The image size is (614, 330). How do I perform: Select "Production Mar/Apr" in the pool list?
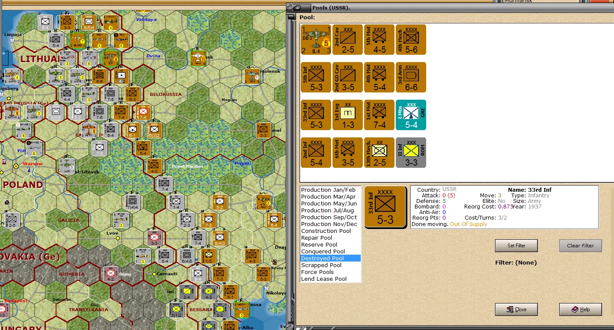click(331, 197)
